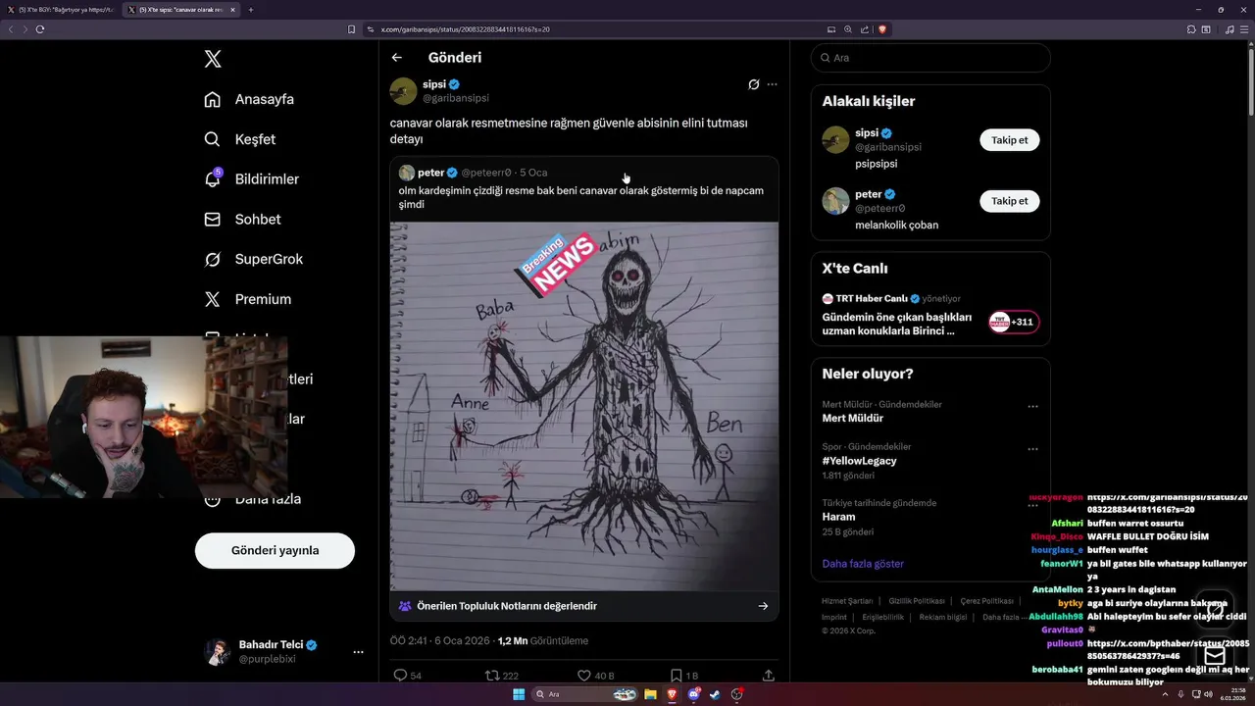Open Windows Start menu
This screenshot has height=706, width=1255.
[518, 694]
